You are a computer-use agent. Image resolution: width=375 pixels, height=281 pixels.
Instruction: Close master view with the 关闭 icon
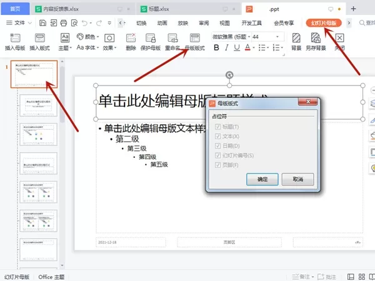tap(339, 37)
